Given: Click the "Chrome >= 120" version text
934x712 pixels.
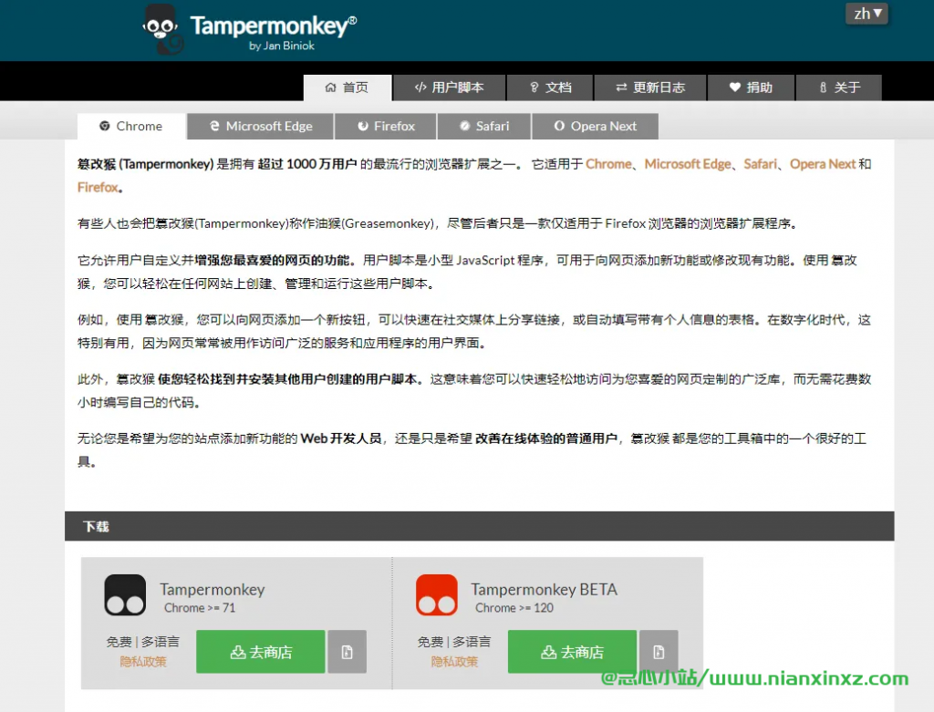Looking at the screenshot, I should click(514, 608).
